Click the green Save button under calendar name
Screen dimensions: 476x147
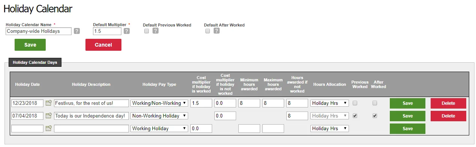(x=30, y=45)
